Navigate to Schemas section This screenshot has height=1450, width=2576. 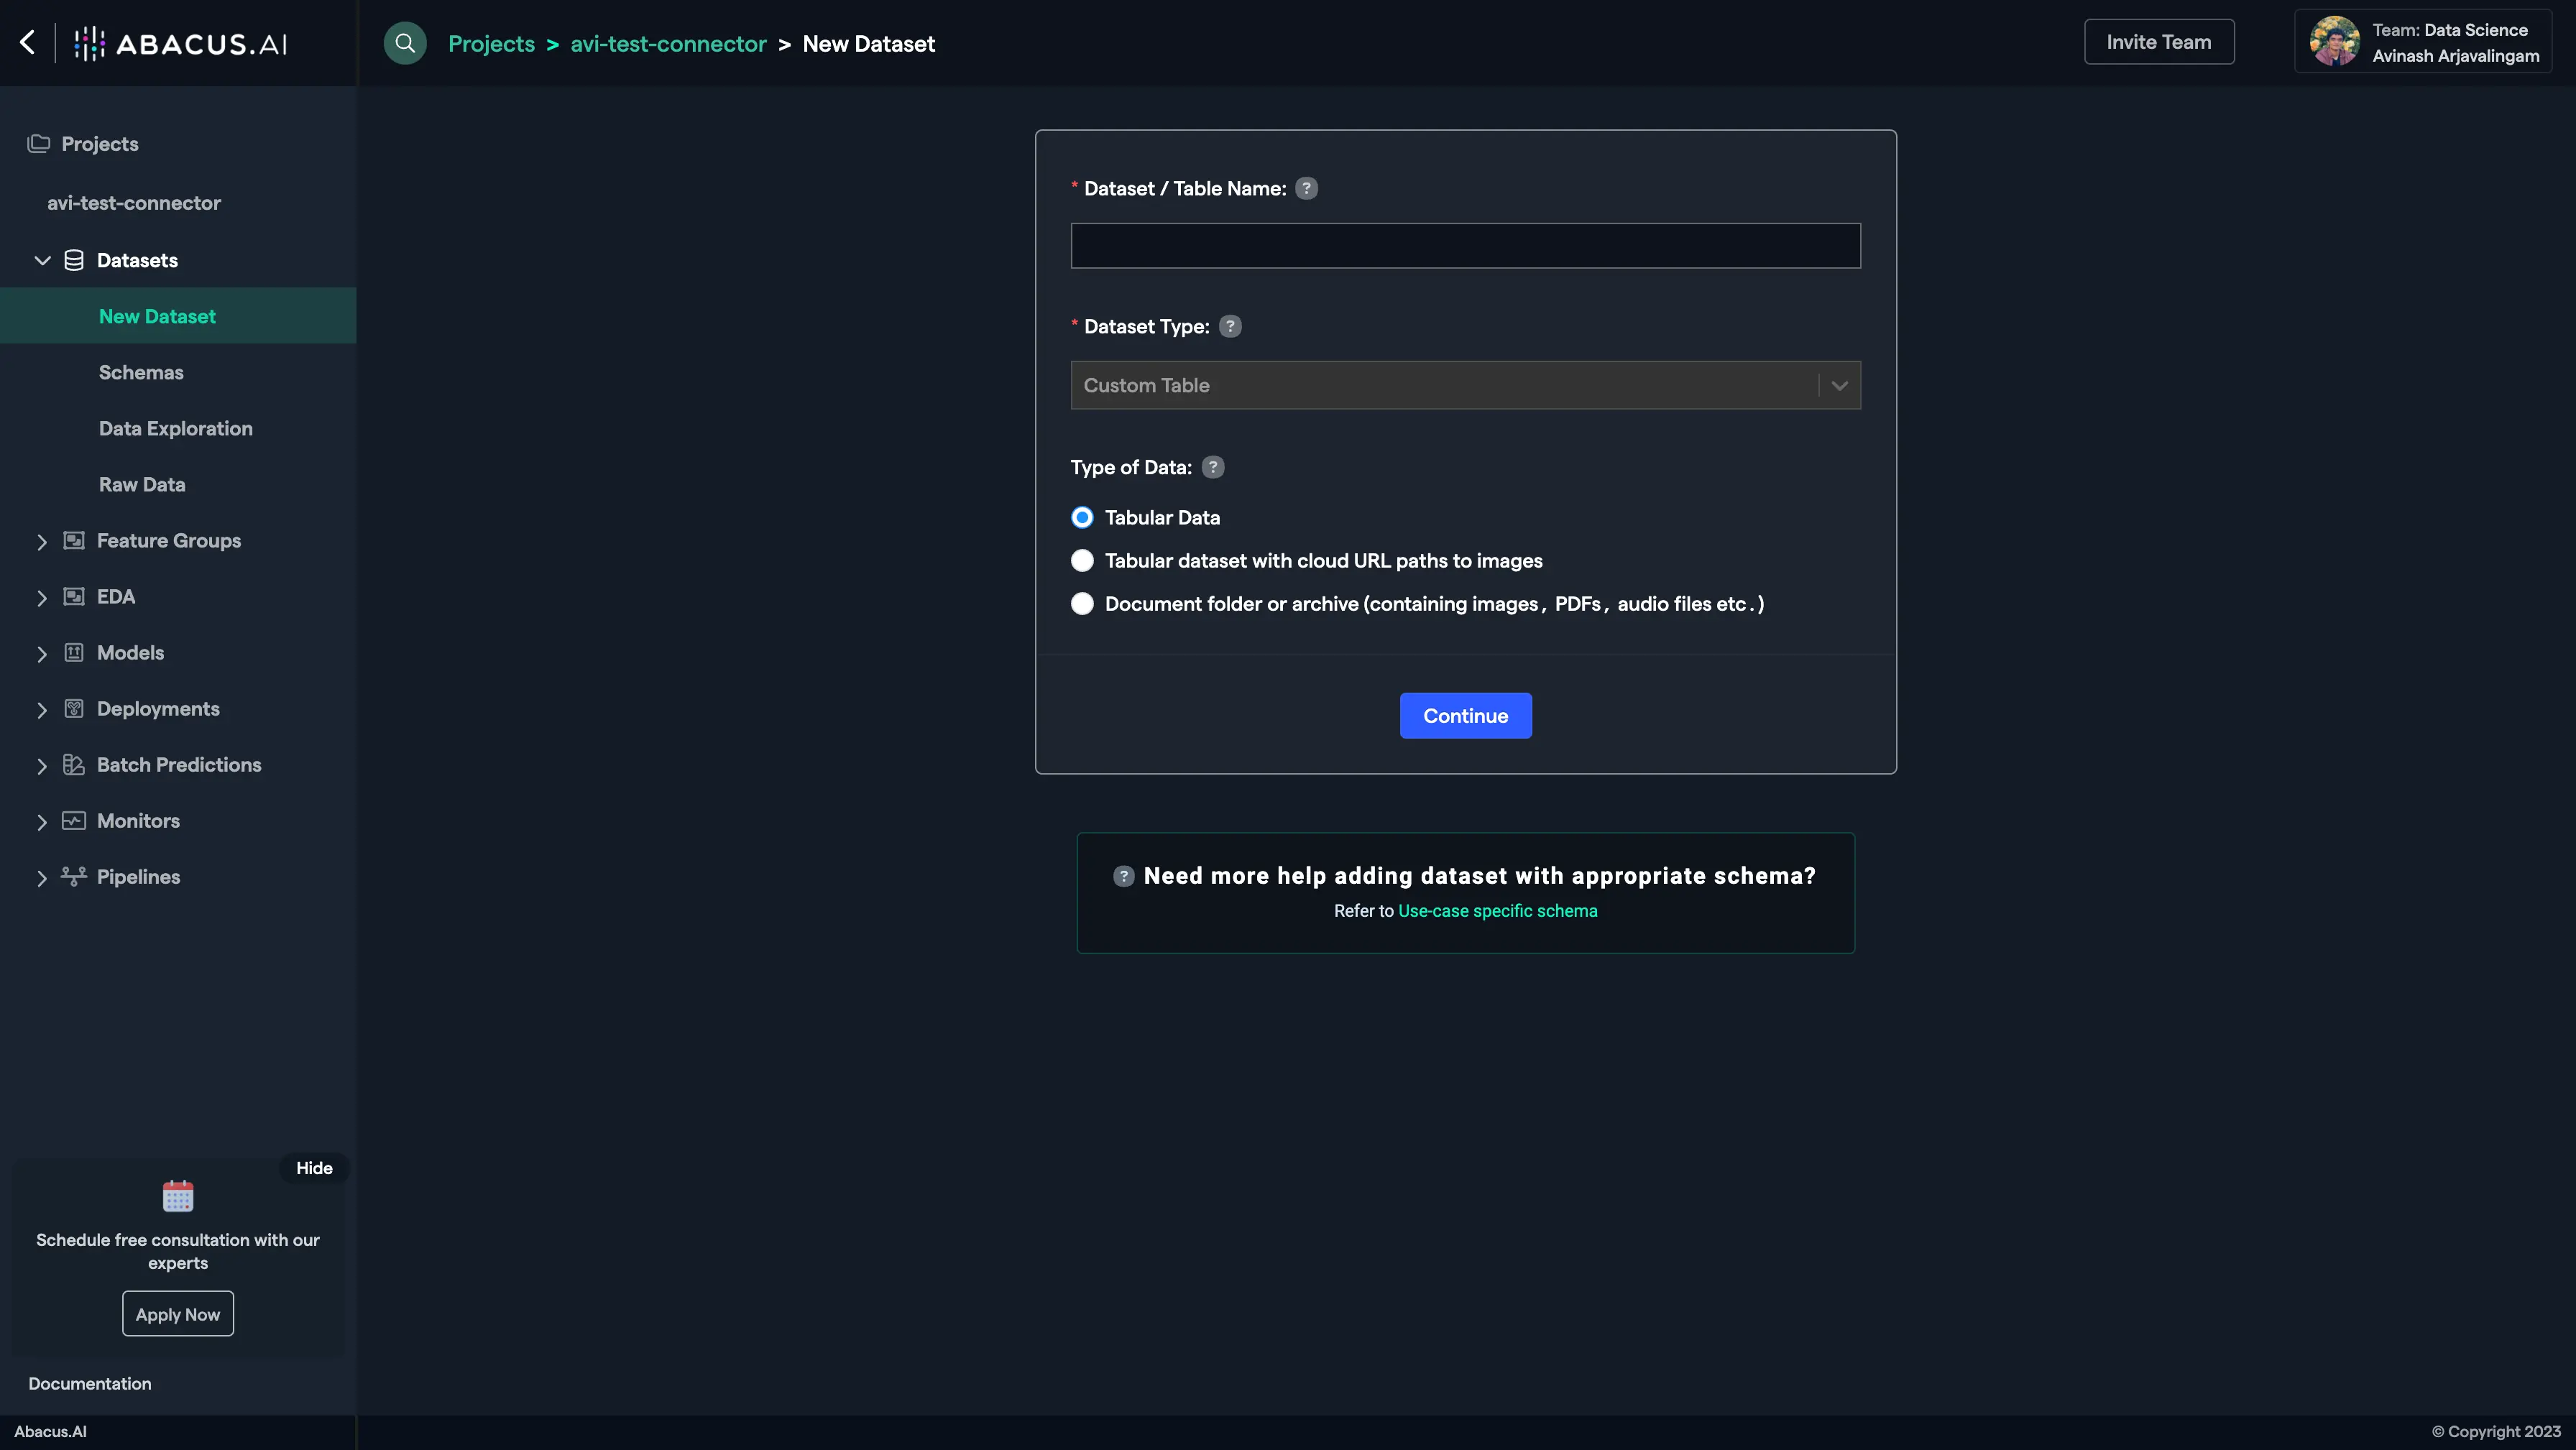click(x=142, y=371)
